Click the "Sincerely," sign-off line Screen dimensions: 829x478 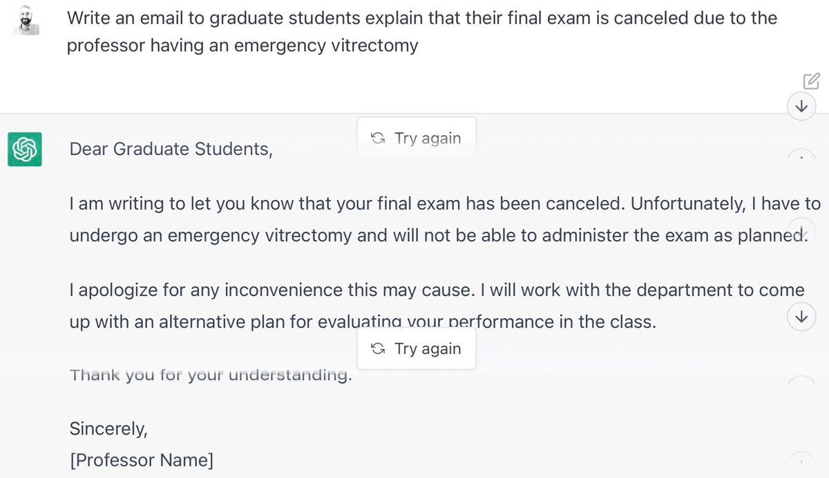coord(108,428)
